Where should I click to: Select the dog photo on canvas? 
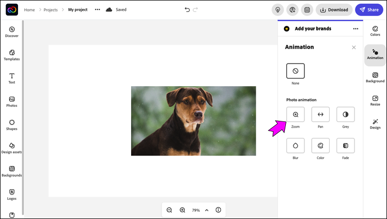[193, 121]
